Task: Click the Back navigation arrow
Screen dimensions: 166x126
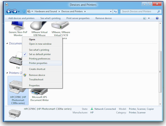Action: (9, 12)
